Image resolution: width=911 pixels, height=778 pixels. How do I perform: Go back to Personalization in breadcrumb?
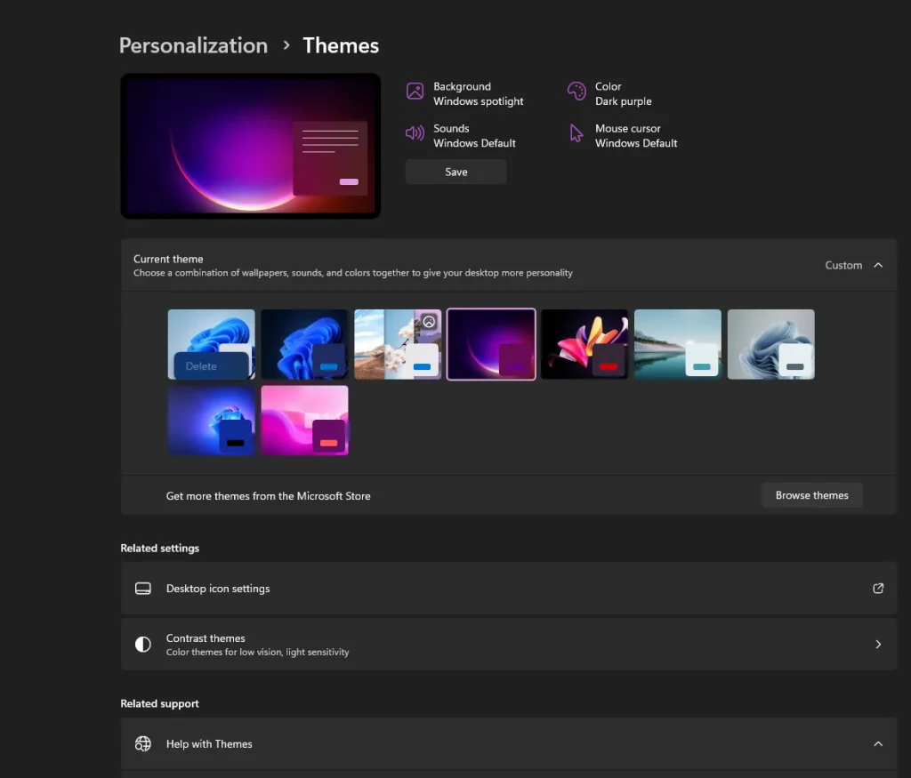coord(193,45)
